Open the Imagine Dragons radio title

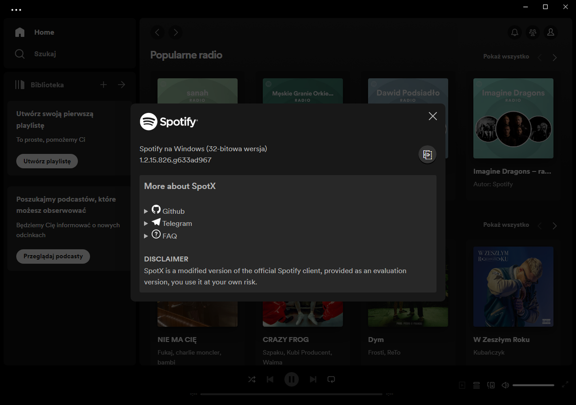[512, 171]
